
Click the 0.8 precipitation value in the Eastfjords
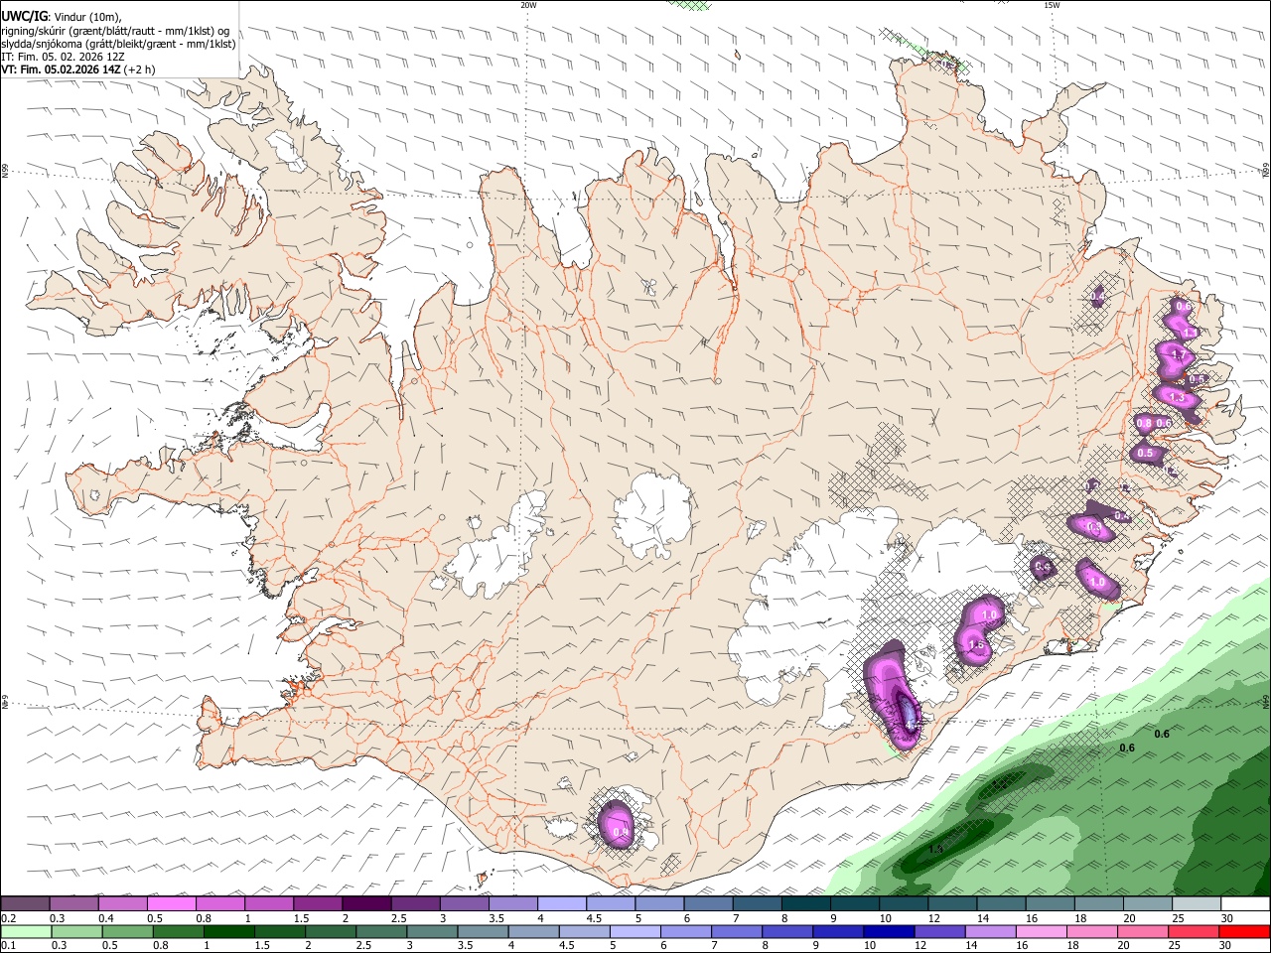pos(1144,423)
